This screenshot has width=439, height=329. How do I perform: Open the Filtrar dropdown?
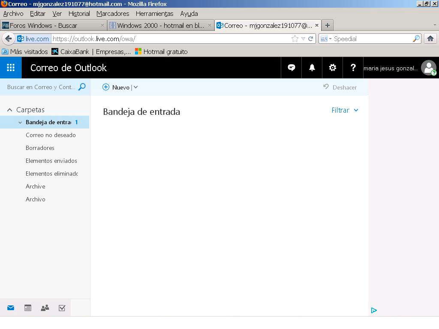(x=345, y=110)
